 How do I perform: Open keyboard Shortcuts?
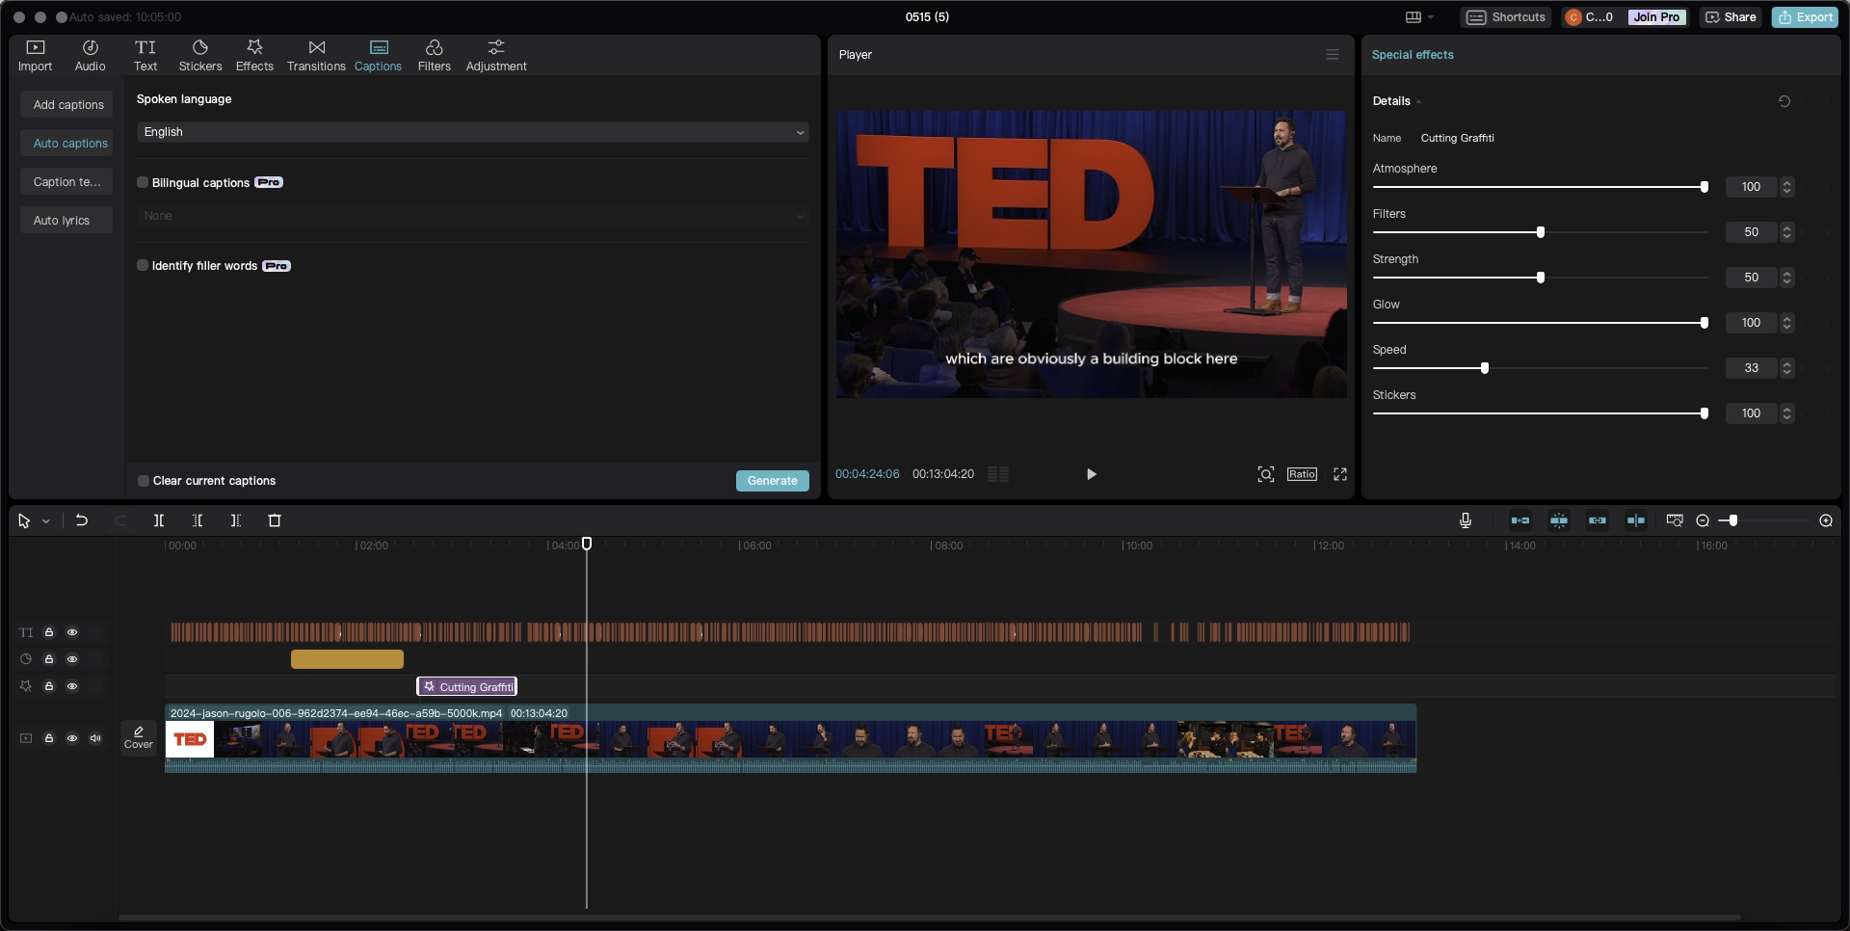[1507, 17]
